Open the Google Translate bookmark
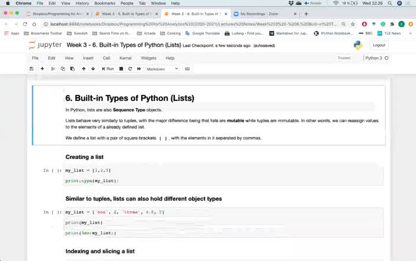 (203, 33)
